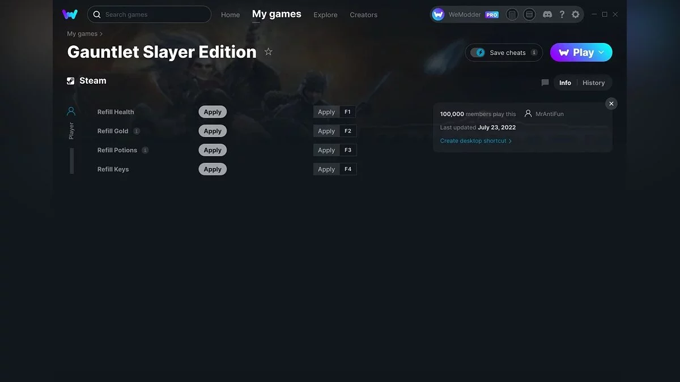This screenshot has width=680, height=382.
Task: Click the WeMod logo icon
Action: click(x=70, y=14)
